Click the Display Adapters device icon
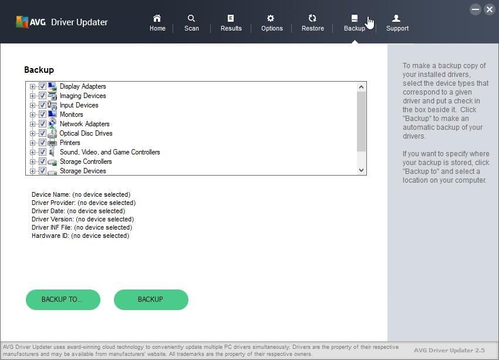 52,86
